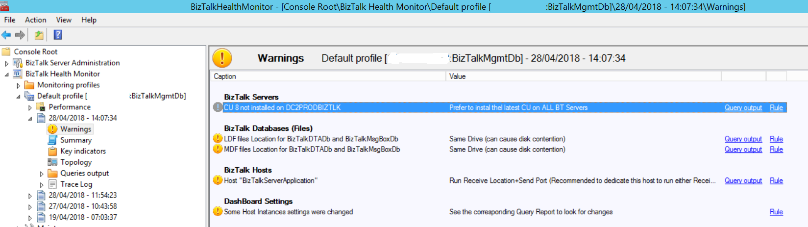Select the Key indicators tree item
The height and width of the screenshot is (227, 808).
[83, 151]
